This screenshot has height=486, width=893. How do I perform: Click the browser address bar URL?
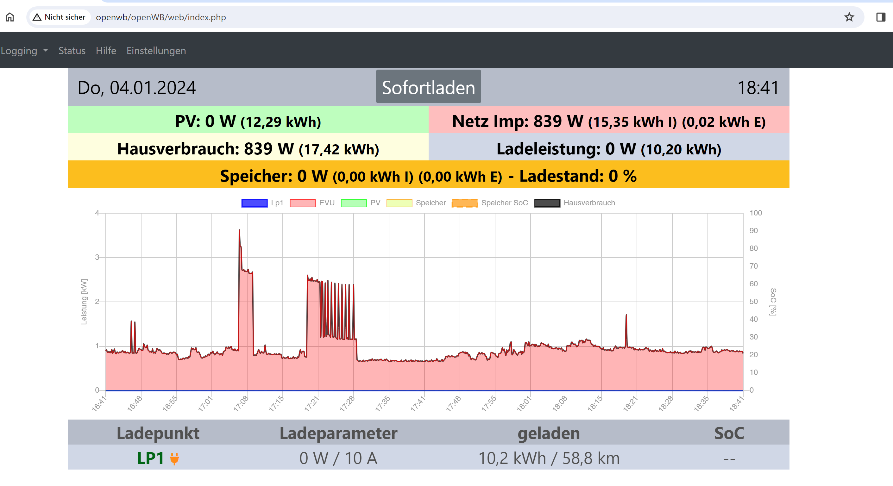point(160,17)
